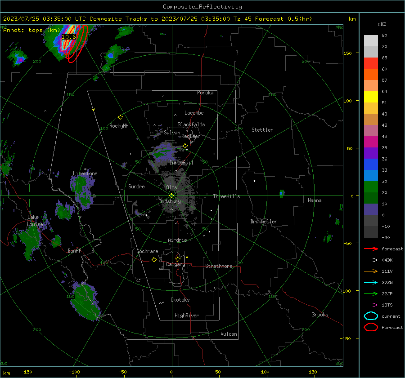This screenshot has width=405, height=378.
Task: Click the Vulcan map label
Action: click(229, 334)
